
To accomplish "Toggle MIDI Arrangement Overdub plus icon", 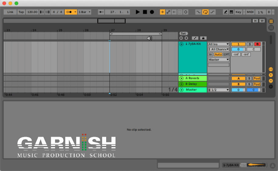I will coord(163,12).
